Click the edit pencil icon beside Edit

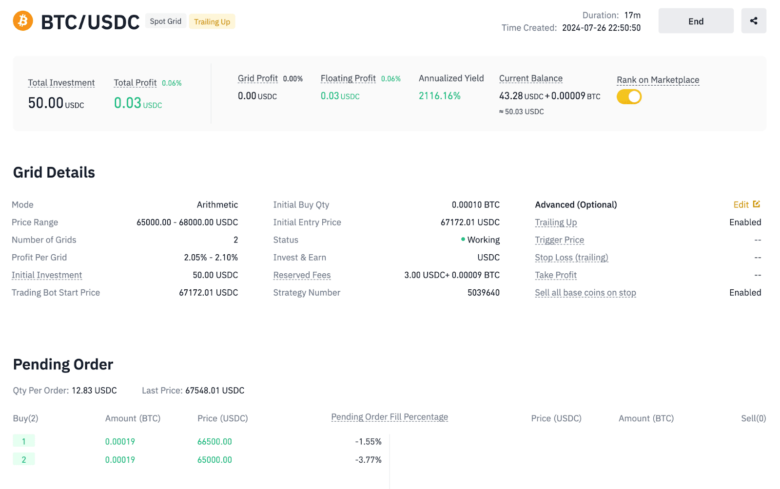pos(756,204)
